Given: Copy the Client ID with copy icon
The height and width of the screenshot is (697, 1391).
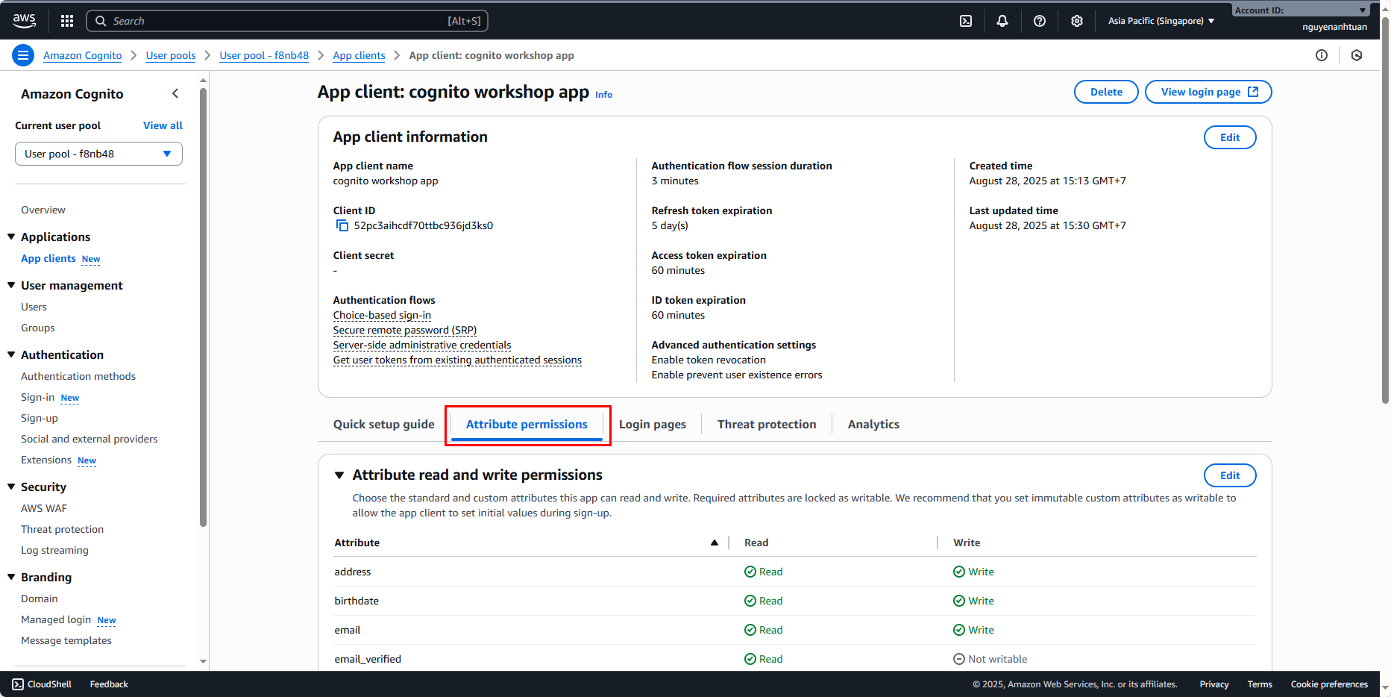Looking at the screenshot, I should (x=342, y=225).
